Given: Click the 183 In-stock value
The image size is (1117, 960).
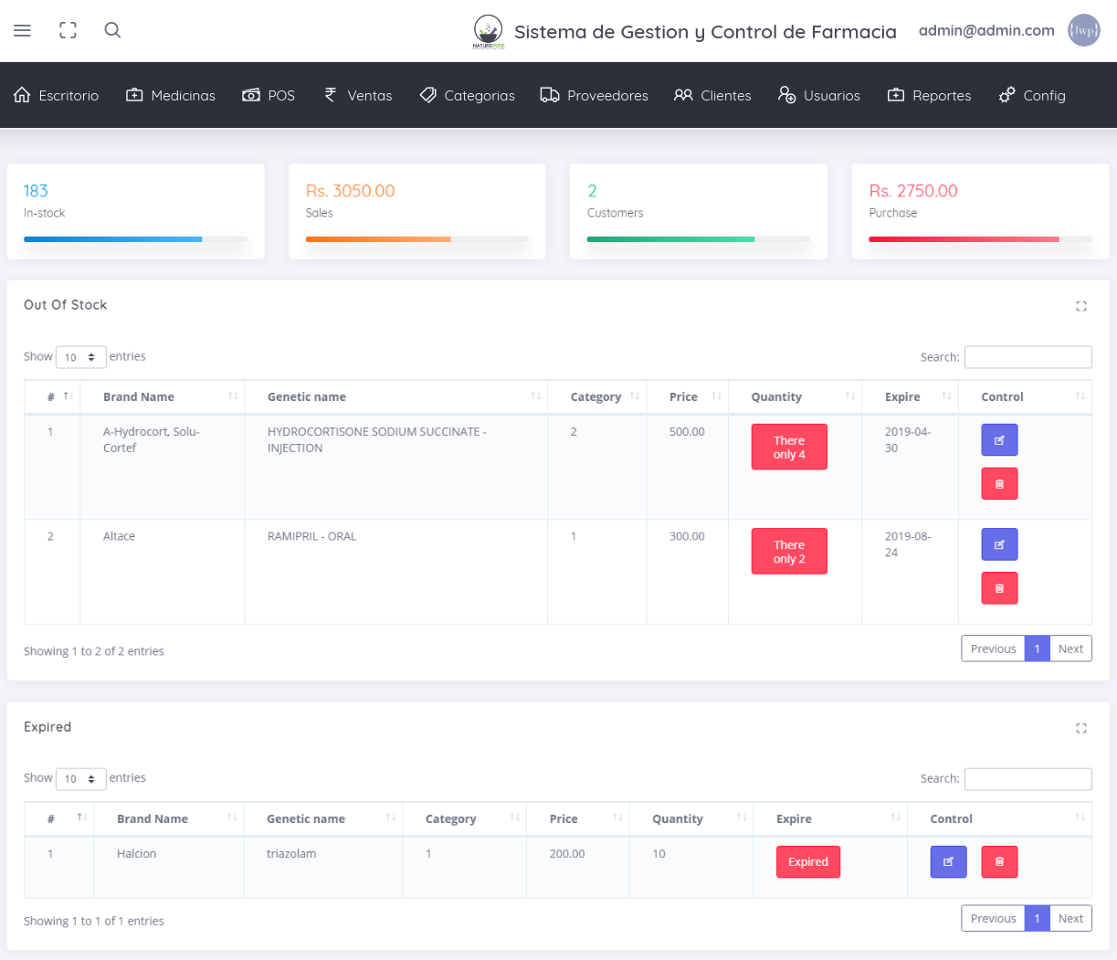Looking at the screenshot, I should 36,191.
